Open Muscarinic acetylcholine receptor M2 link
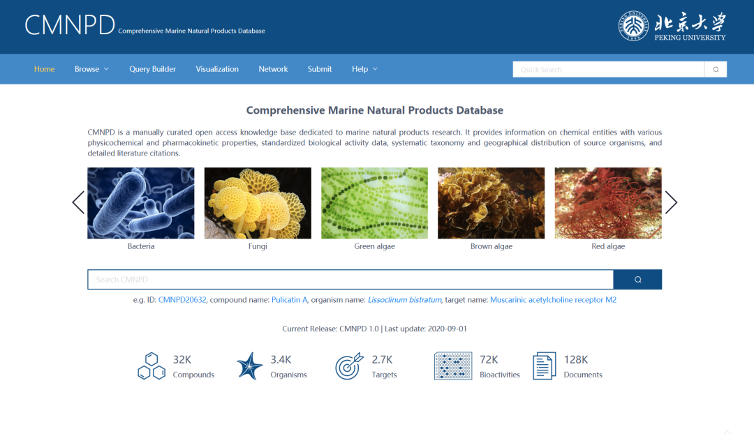 point(553,300)
